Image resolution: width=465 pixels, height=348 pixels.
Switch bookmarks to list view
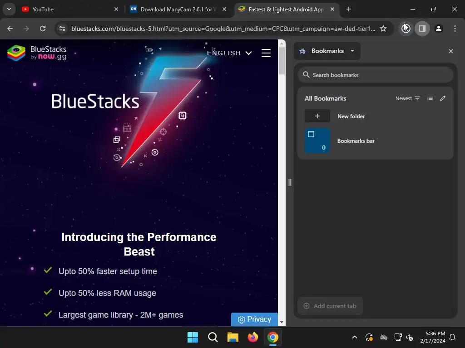(430, 98)
